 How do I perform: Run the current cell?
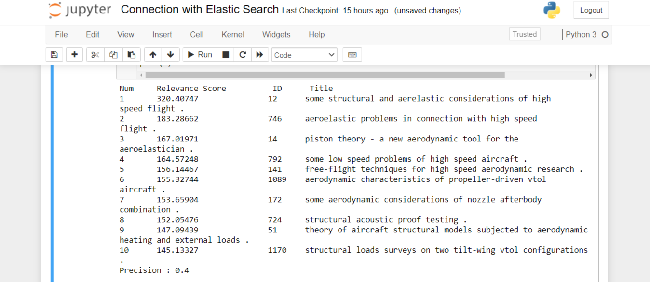click(x=199, y=54)
